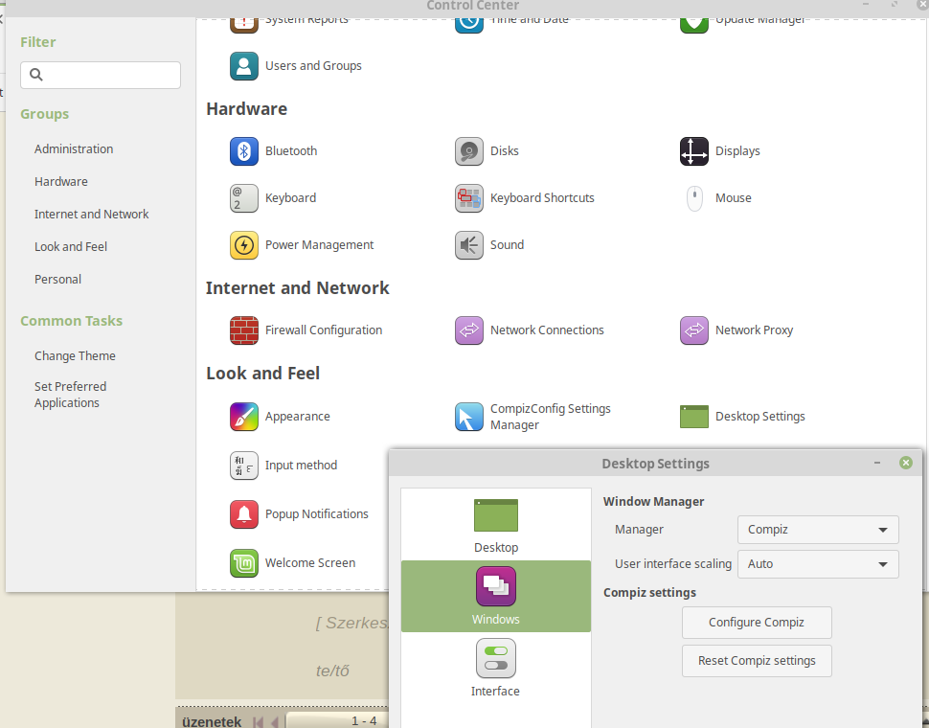The width and height of the screenshot is (929, 728).
Task: Open the Sound settings icon
Action: coord(468,244)
